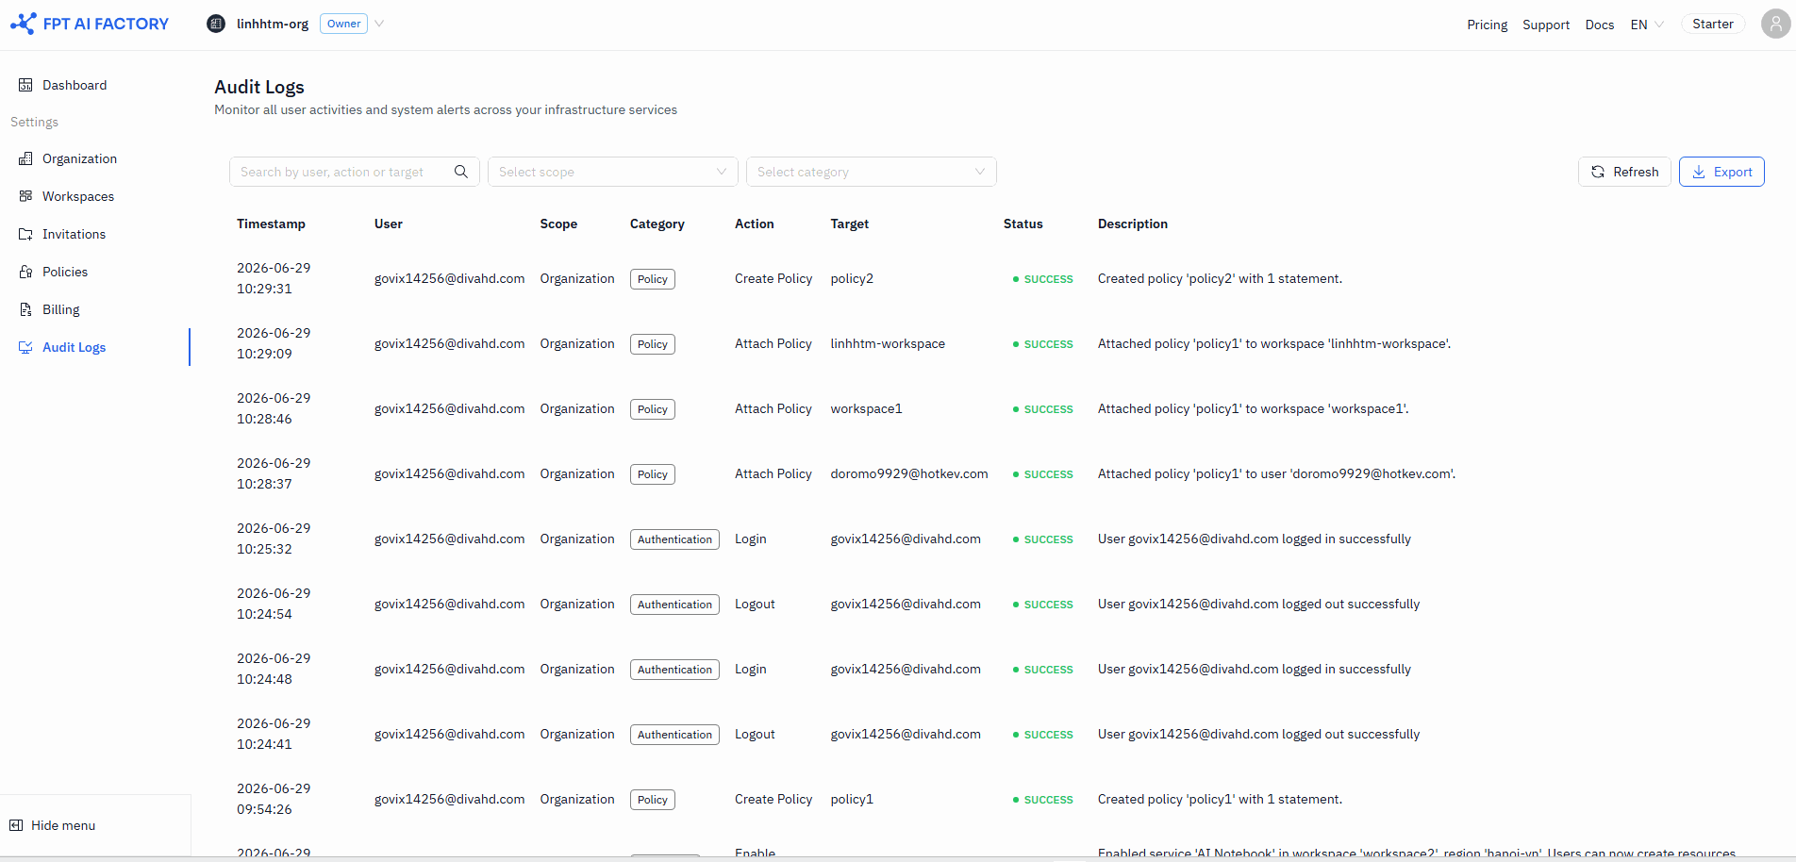Image resolution: width=1796 pixels, height=862 pixels.
Task: Click the Hide menu collapse icon
Action: click(x=16, y=825)
